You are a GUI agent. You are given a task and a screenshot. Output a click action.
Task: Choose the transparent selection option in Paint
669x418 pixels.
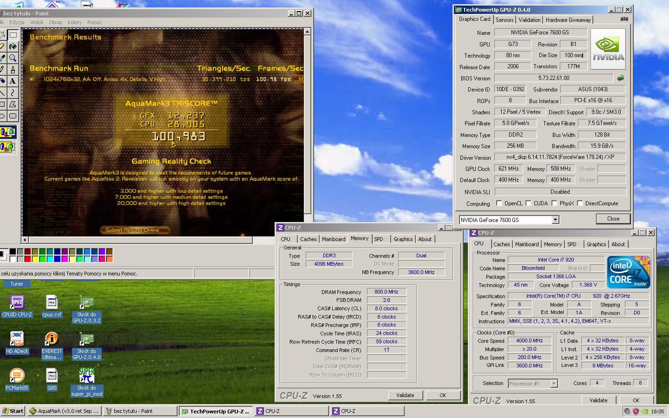(7, 147)
